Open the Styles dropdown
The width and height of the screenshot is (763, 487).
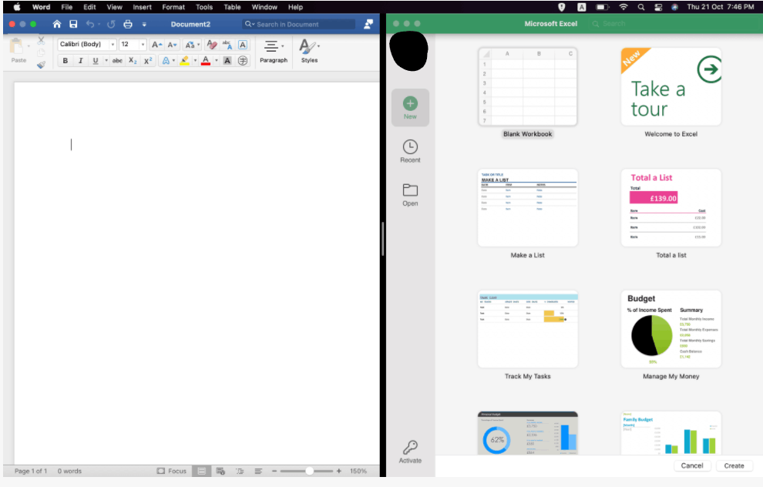click(x=310, y=51)
